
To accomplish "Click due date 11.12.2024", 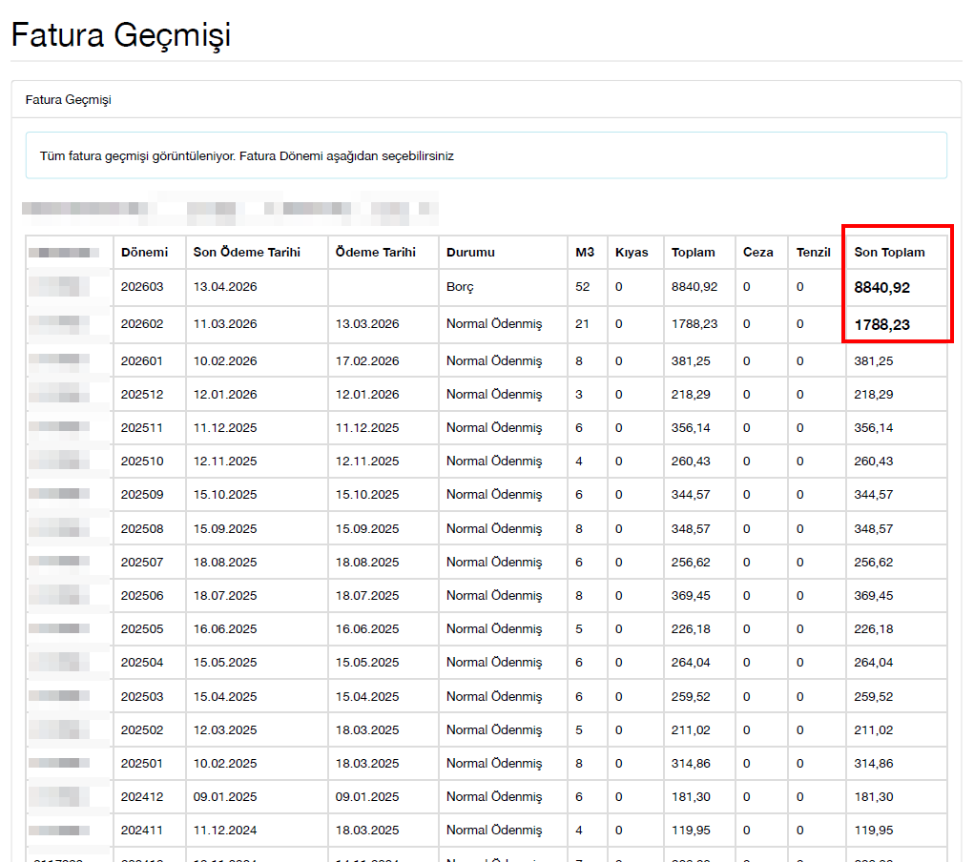I will point(225,831).
